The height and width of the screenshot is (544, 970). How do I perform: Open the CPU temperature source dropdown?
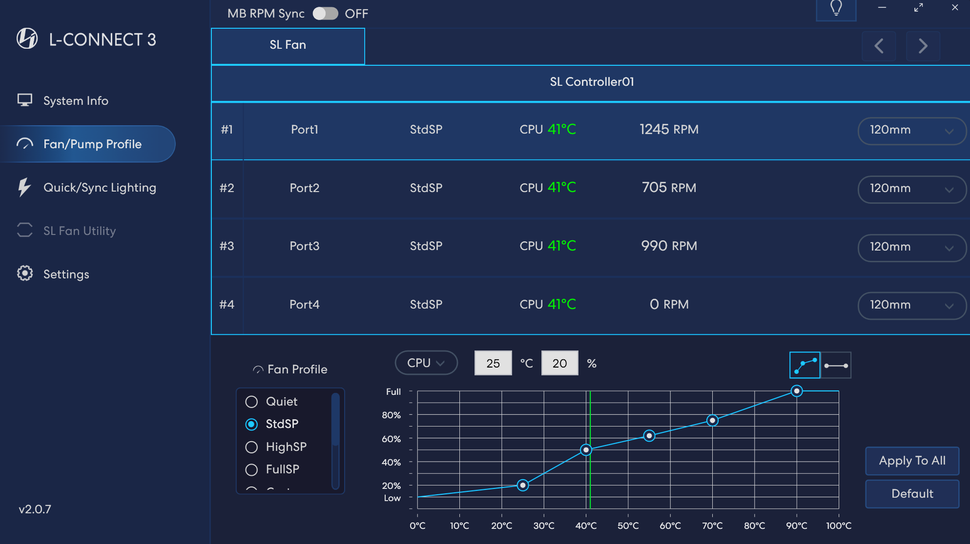425,363
